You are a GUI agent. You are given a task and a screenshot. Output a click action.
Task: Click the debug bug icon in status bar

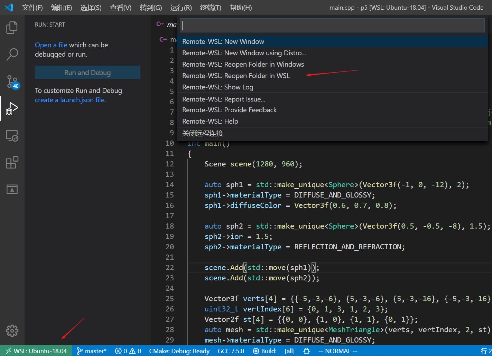[x=306, y=351]
